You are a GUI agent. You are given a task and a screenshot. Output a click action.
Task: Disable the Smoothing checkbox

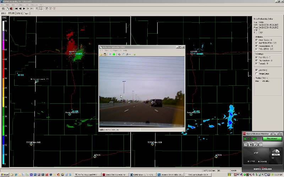click(x=256, y=70)
